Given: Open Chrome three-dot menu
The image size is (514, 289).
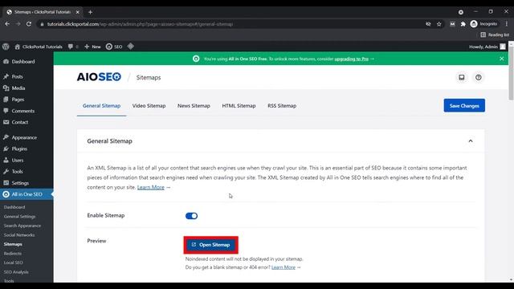Looking at the screenshot, I should pos(507,24).
